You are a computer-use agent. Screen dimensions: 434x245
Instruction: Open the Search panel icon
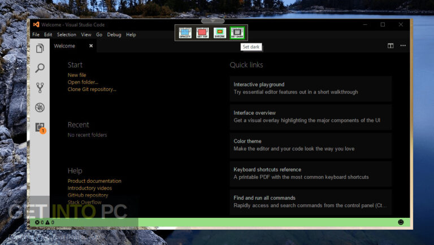click(40, 68)
